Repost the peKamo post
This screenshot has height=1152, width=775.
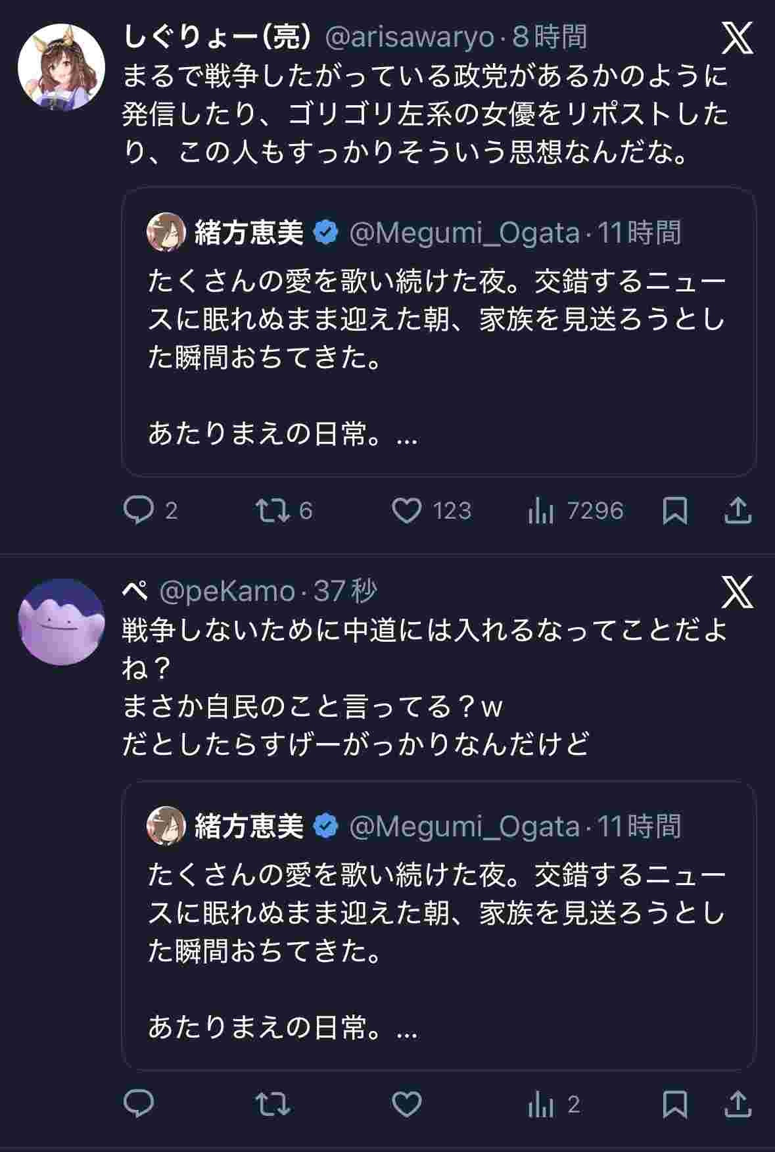(x=273, y=1104)
